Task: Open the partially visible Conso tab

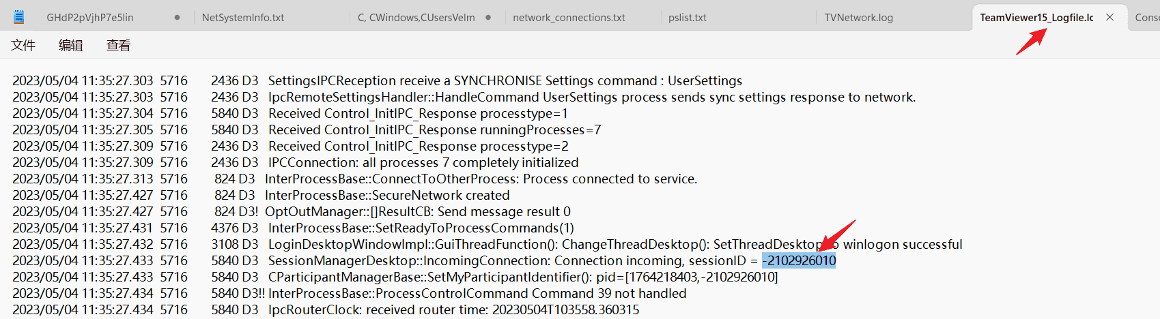Action: (1147, 18)
